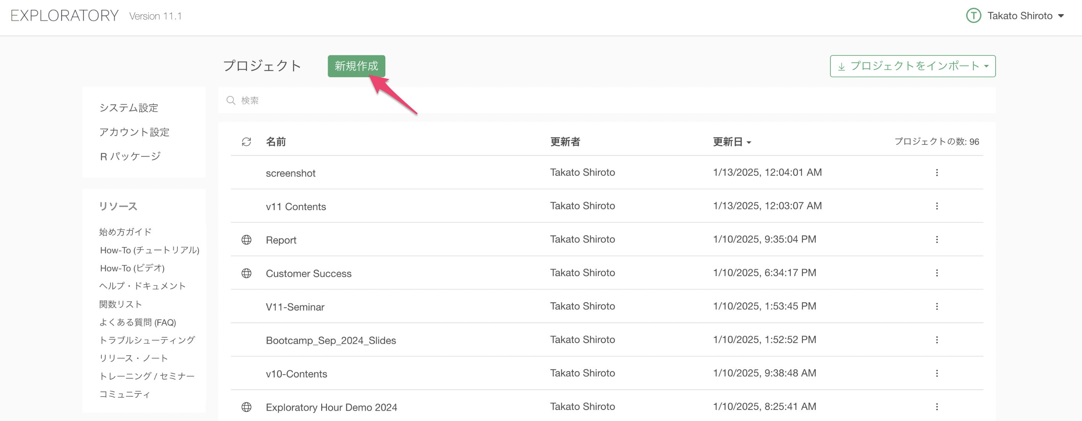
Task: Click the green T user avatar icon
Action: tap(974, 16)
